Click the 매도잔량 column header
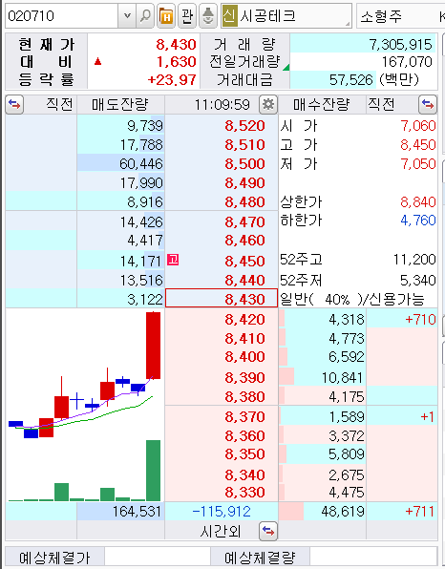 click(x=120, y=105)
